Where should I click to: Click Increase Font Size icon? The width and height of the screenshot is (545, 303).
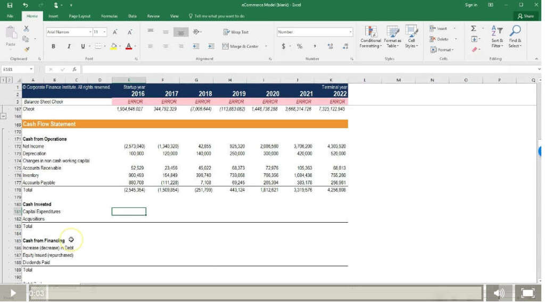click(115, 32)
